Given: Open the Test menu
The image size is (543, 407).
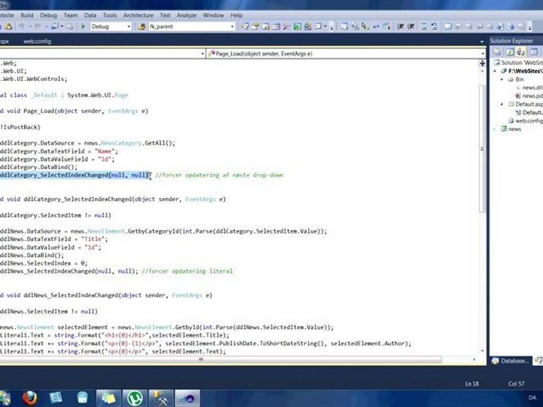Looking at the screenshot, I should pyautogui.click(x=165, y=15).
